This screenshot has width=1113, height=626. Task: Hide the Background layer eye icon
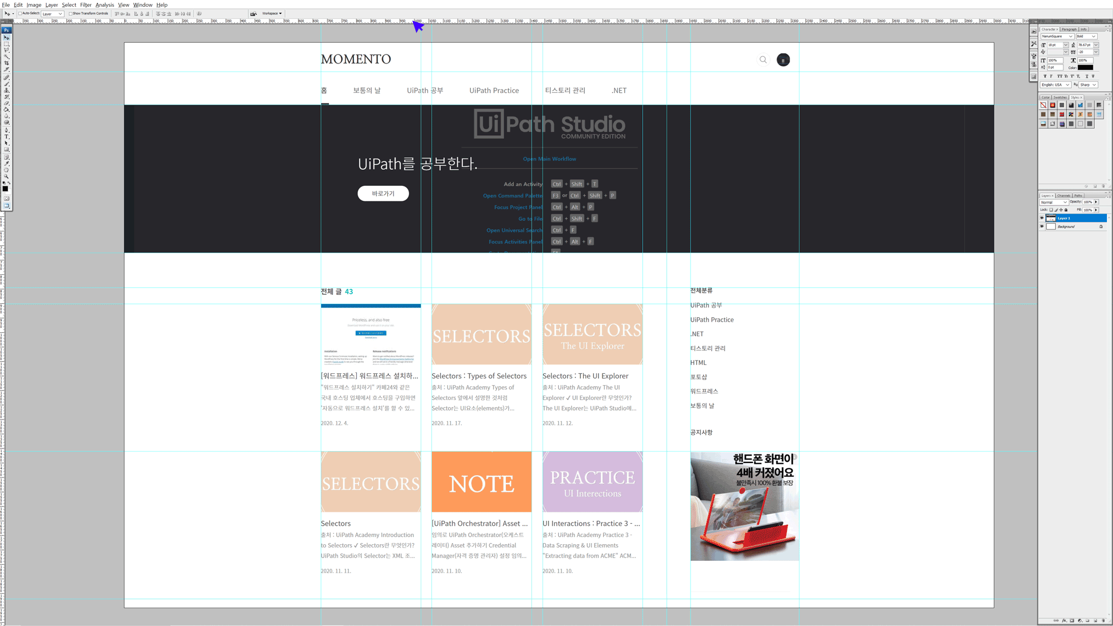(x=1042, y=226)
